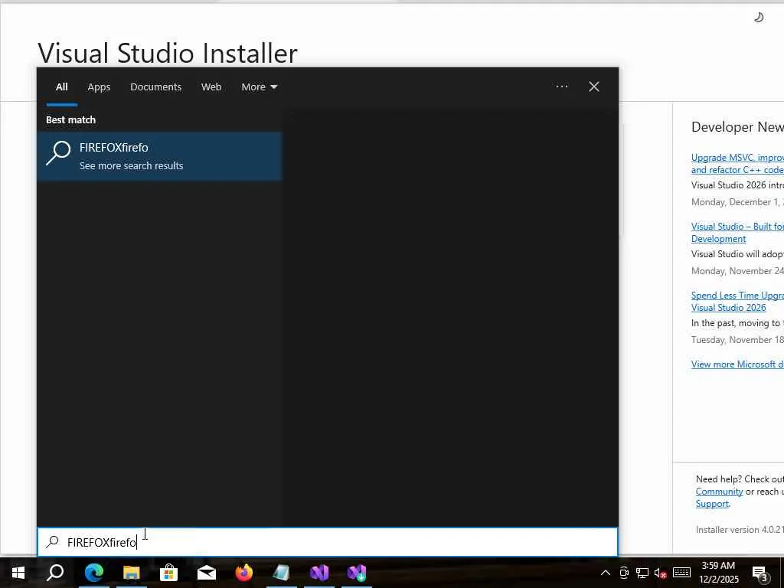
Task: Open the Mail app from taskbar
Action: coord(207,573)
